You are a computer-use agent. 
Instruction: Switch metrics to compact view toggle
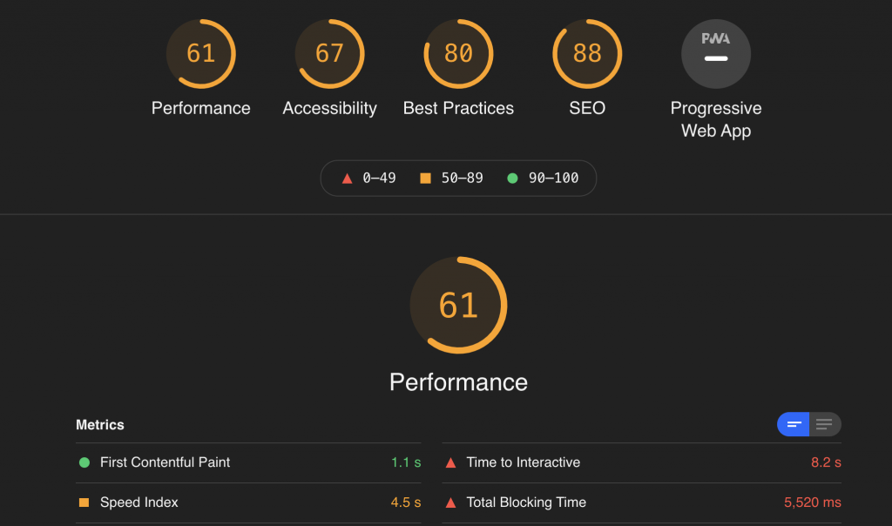[x=794, y=424]
